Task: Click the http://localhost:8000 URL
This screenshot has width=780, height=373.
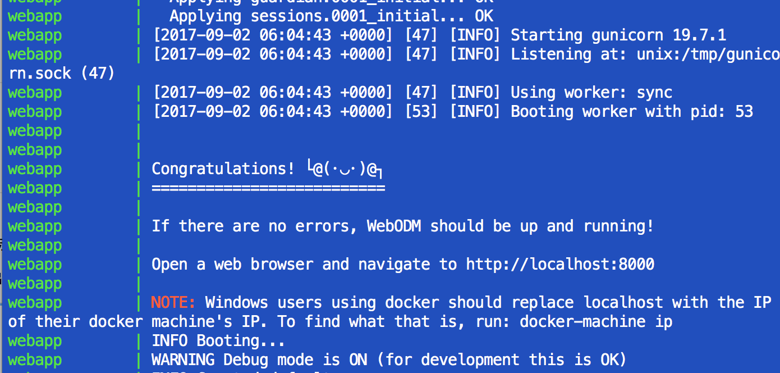Action: pyautogui.click(x=560, y=265)
